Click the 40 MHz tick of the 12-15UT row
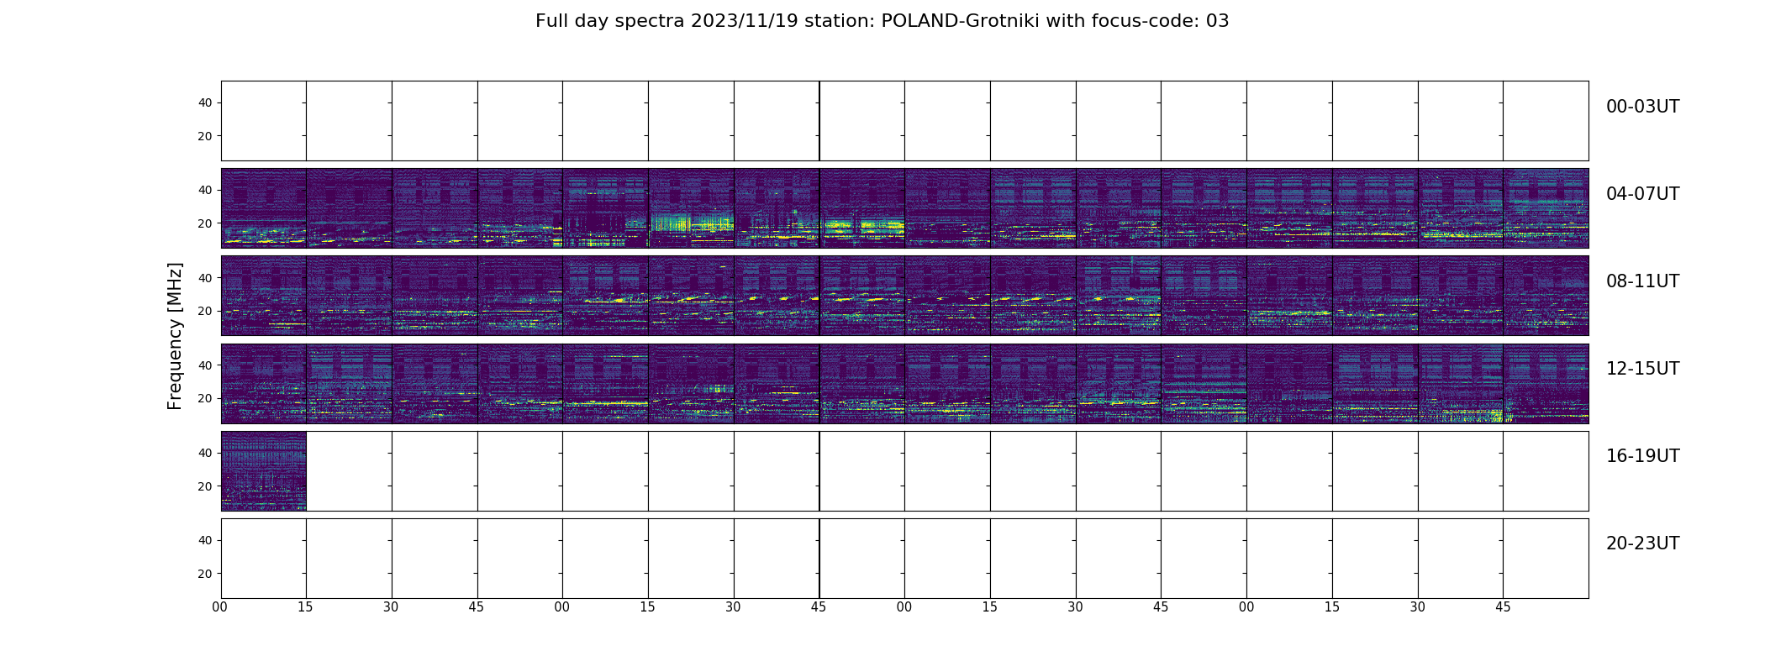The width and height of the screenshot is (1765, 672). tap(204, 365)
